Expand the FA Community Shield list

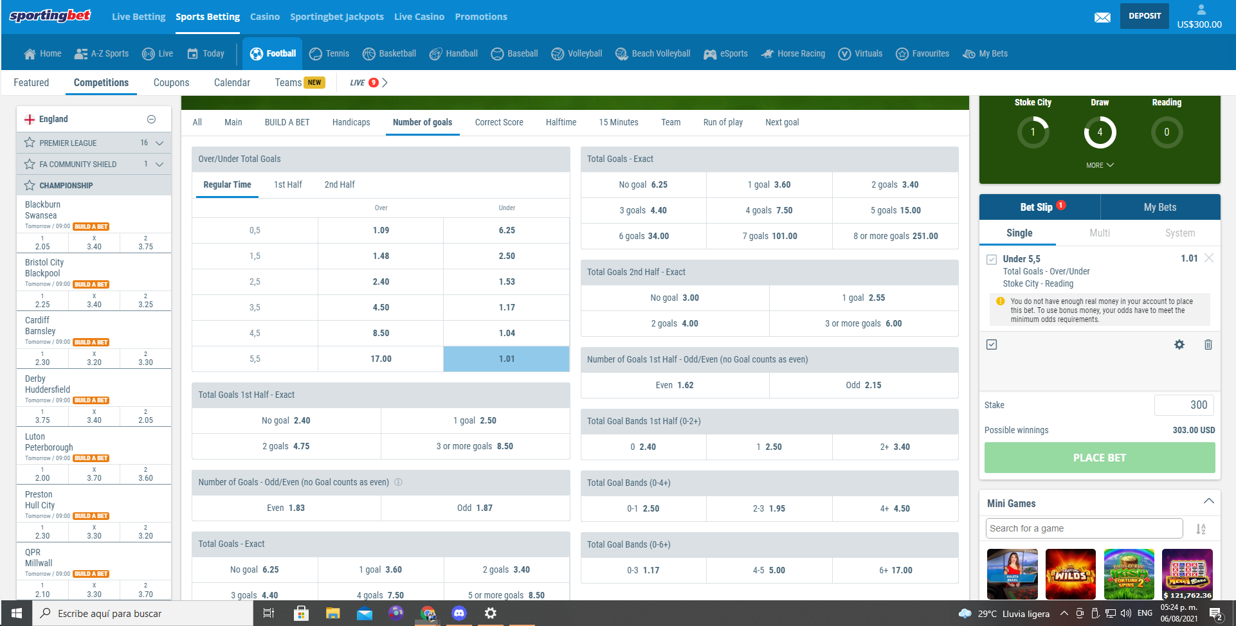click(x=159, y=164)
